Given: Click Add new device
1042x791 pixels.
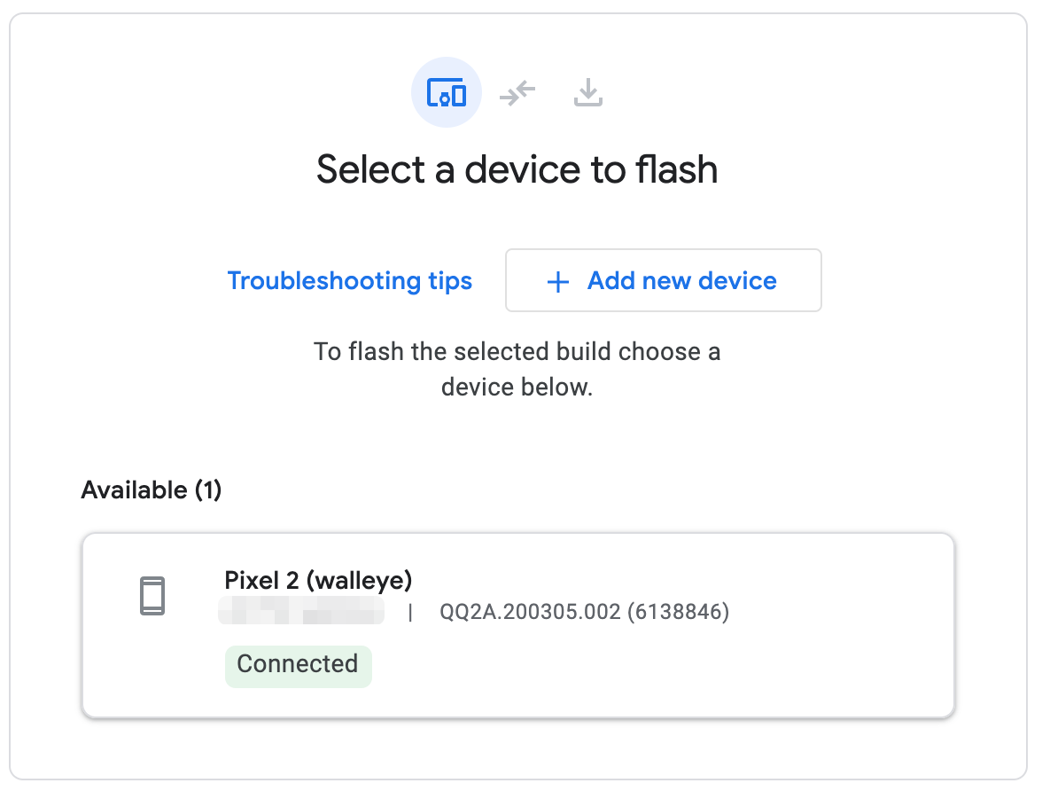Looking at the screenshot, I should [663, 280].
